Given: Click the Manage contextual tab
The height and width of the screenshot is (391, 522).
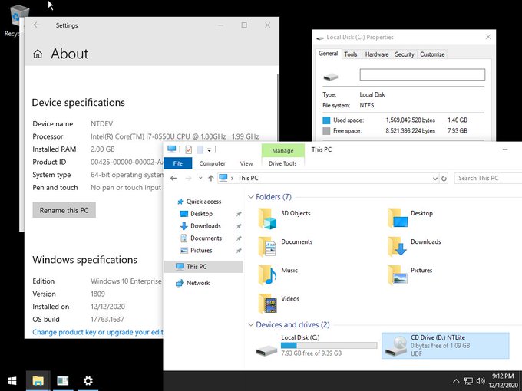Looking at the screenshot, I should pyautogui.click(x=282, y=150).
